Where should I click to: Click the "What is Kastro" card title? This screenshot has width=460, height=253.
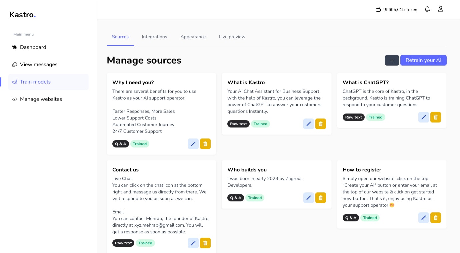coord(246,83)
